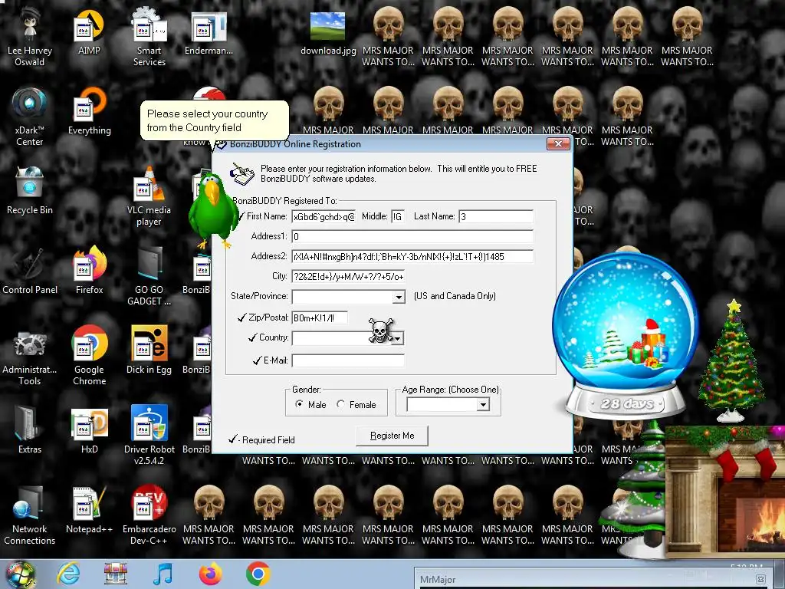Expand the State/Province dropdown
The height and width of the screenshot is (589, 785).
399,297
